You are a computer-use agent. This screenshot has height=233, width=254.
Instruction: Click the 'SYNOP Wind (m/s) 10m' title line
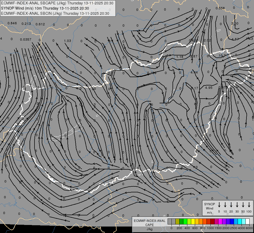(x=45, y=8)
